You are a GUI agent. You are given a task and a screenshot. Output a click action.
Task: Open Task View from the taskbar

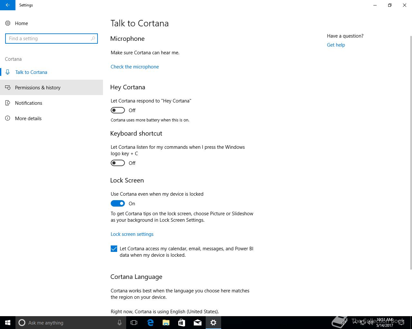tap(134, 323)
